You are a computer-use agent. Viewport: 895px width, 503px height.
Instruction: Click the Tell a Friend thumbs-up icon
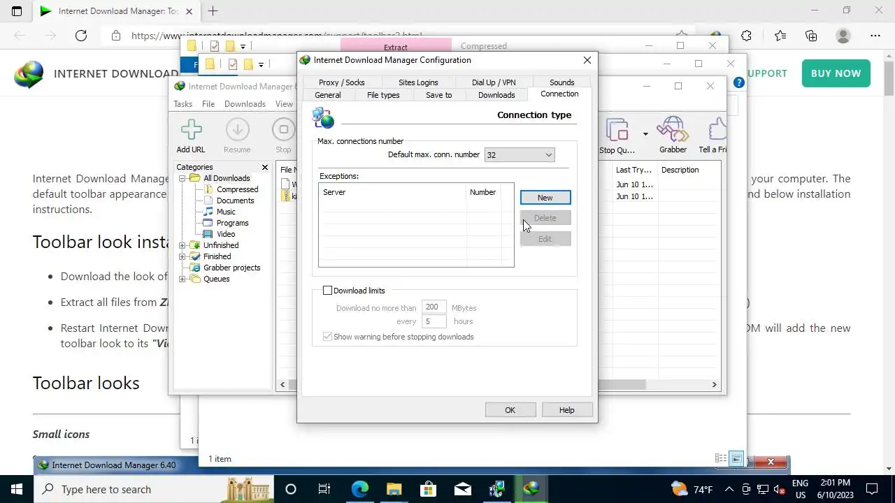[717, 130]
